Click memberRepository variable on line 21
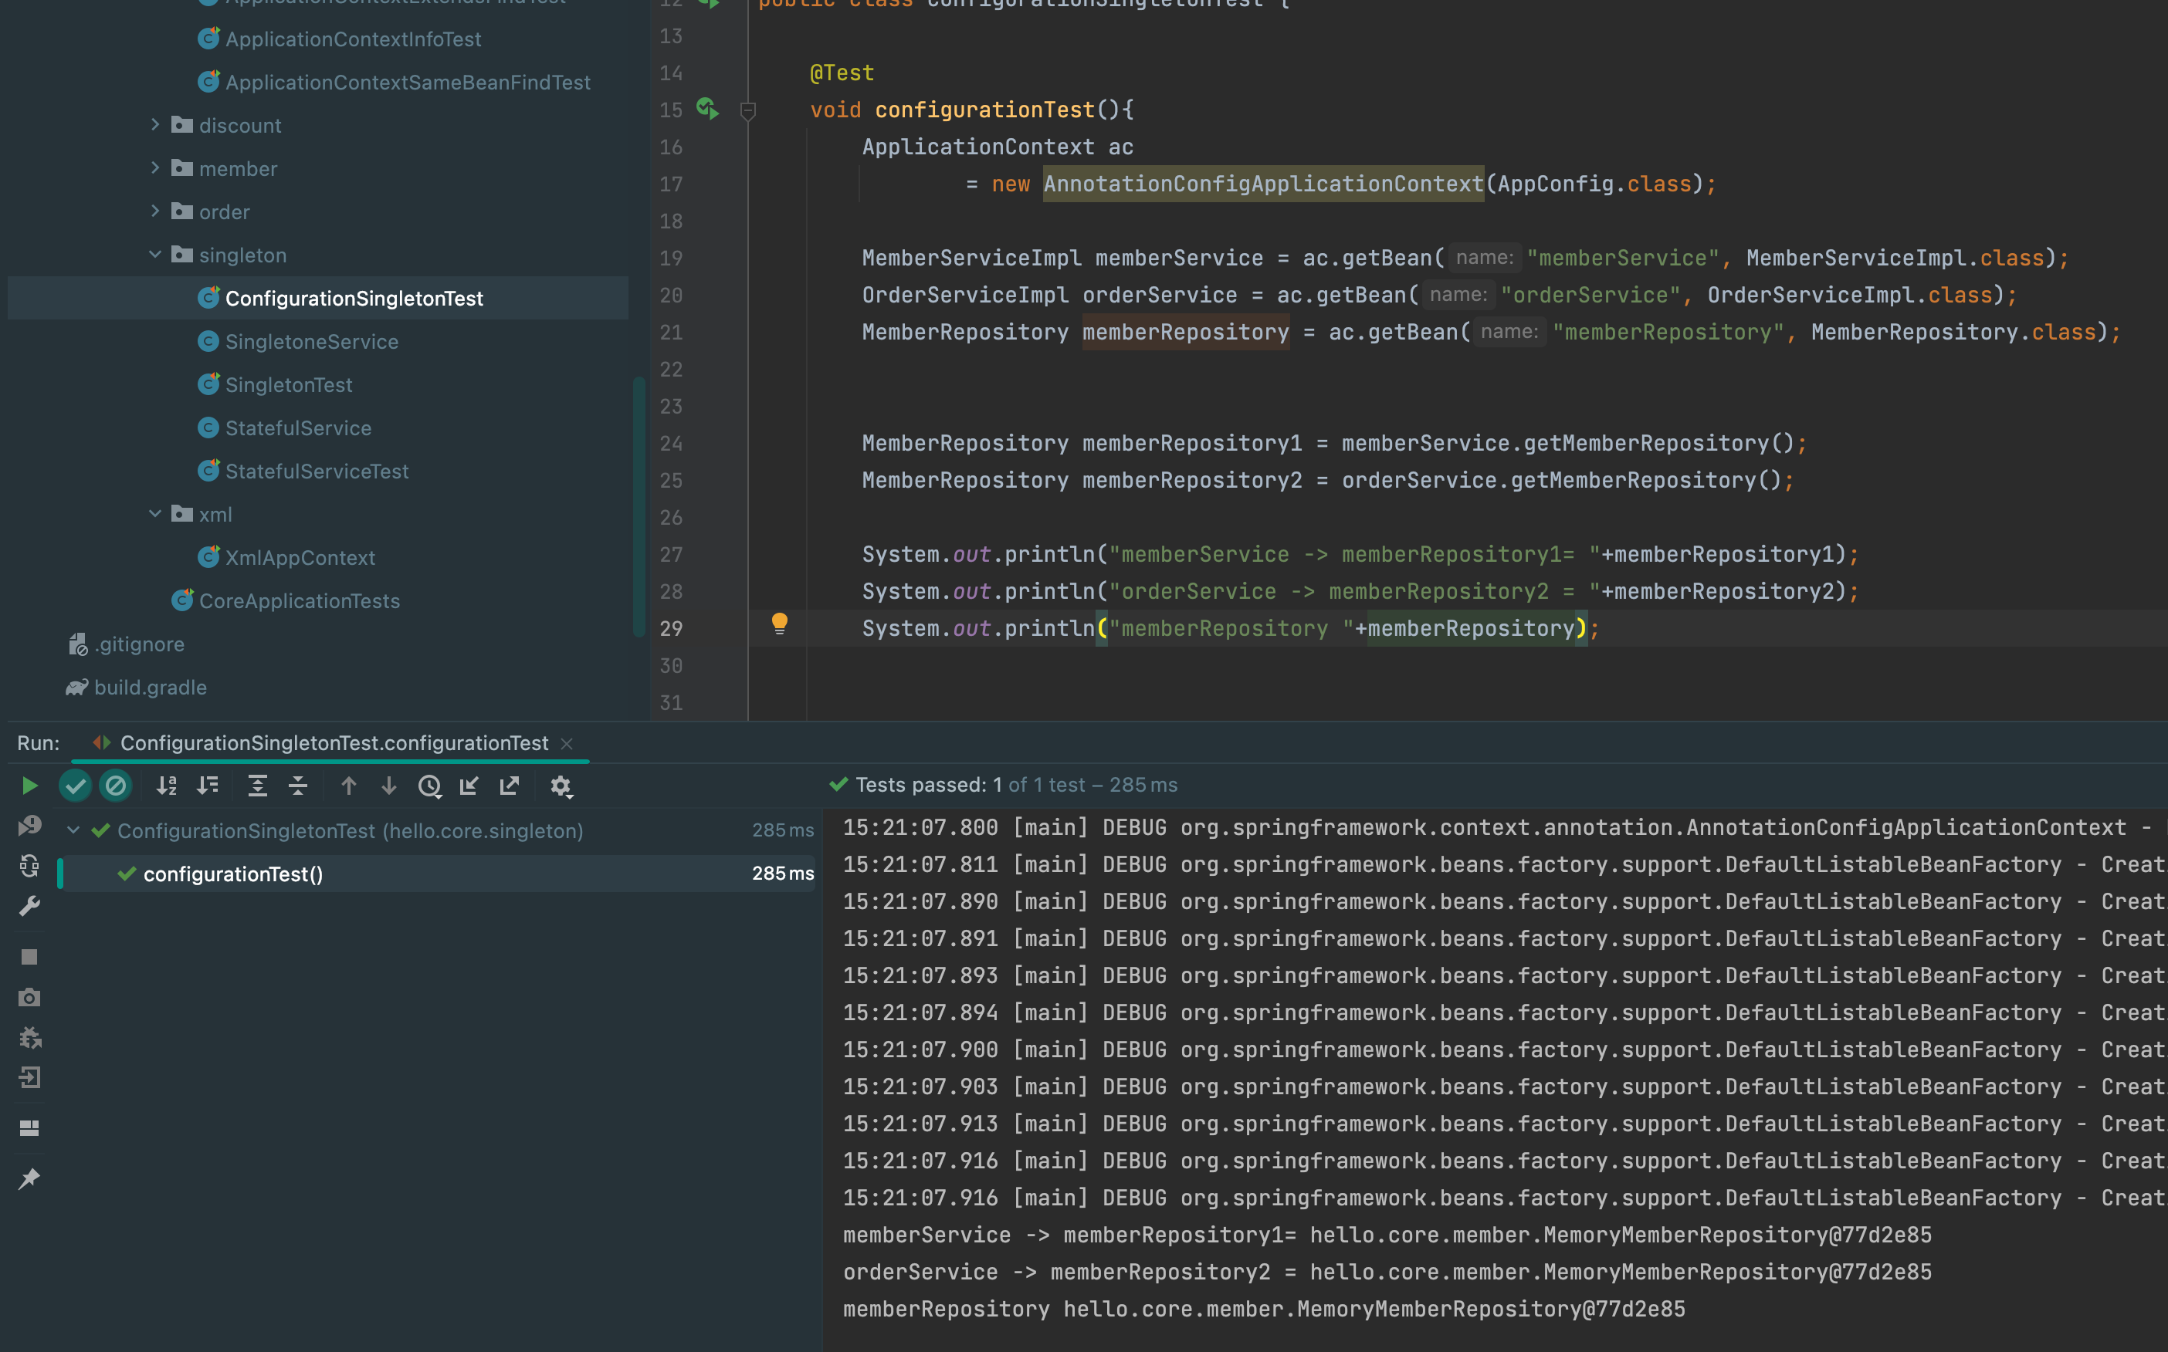 pyautogui.click(x=1185, y=332)
